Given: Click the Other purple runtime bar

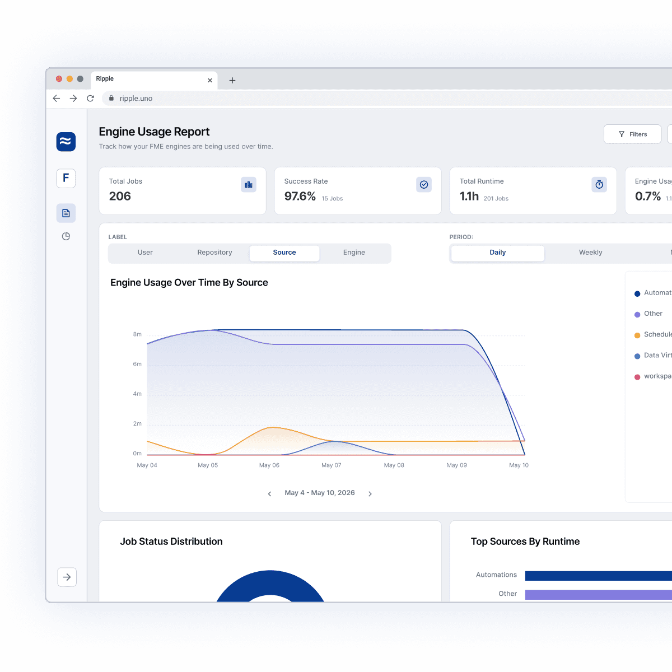Looking at the screenshot, I should 599,594.
